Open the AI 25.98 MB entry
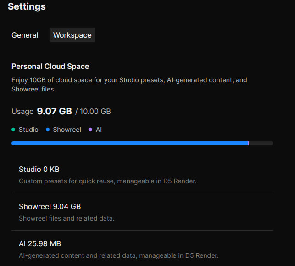The width and height of the screenshot is (295, 266). (x=40, y=243)
